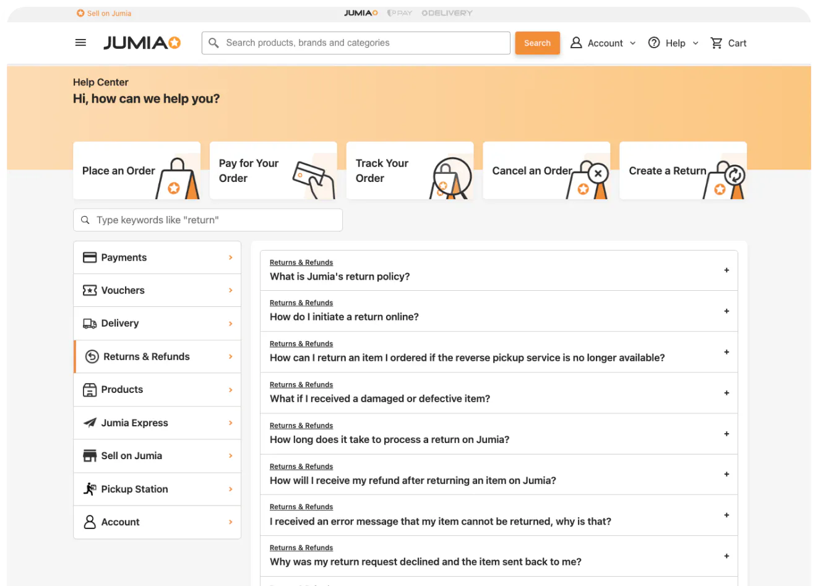Expand the damaged or defective item question plus

tap(726, 393)
